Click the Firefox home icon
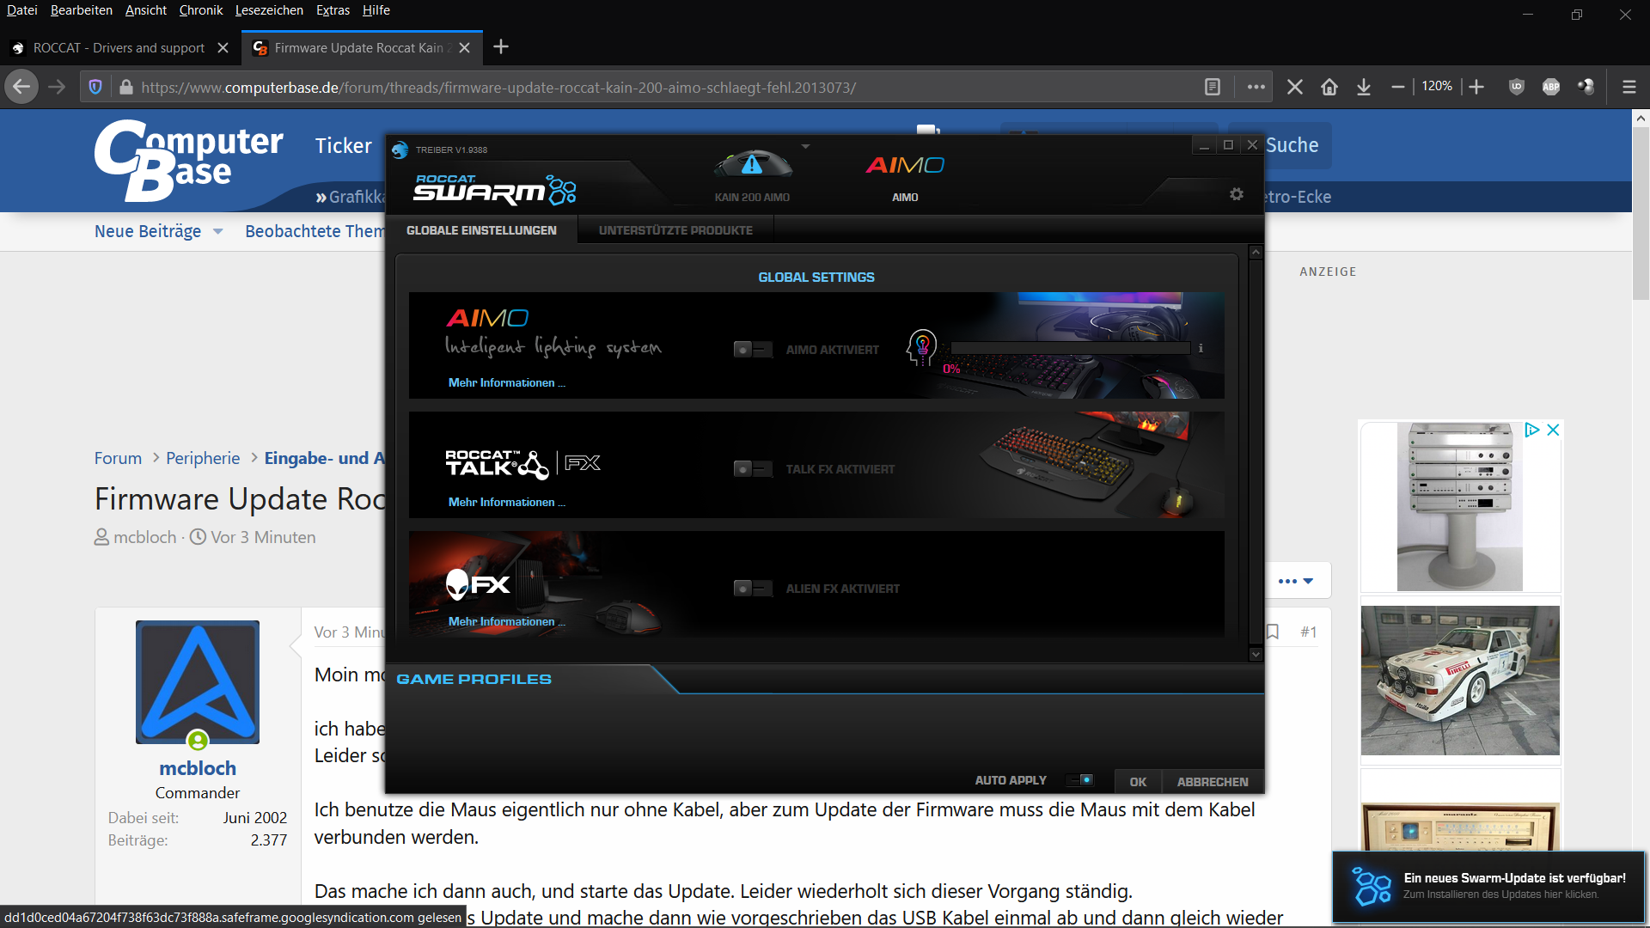The height and width of the screenshot is (928, 1650). point(1329,87)
